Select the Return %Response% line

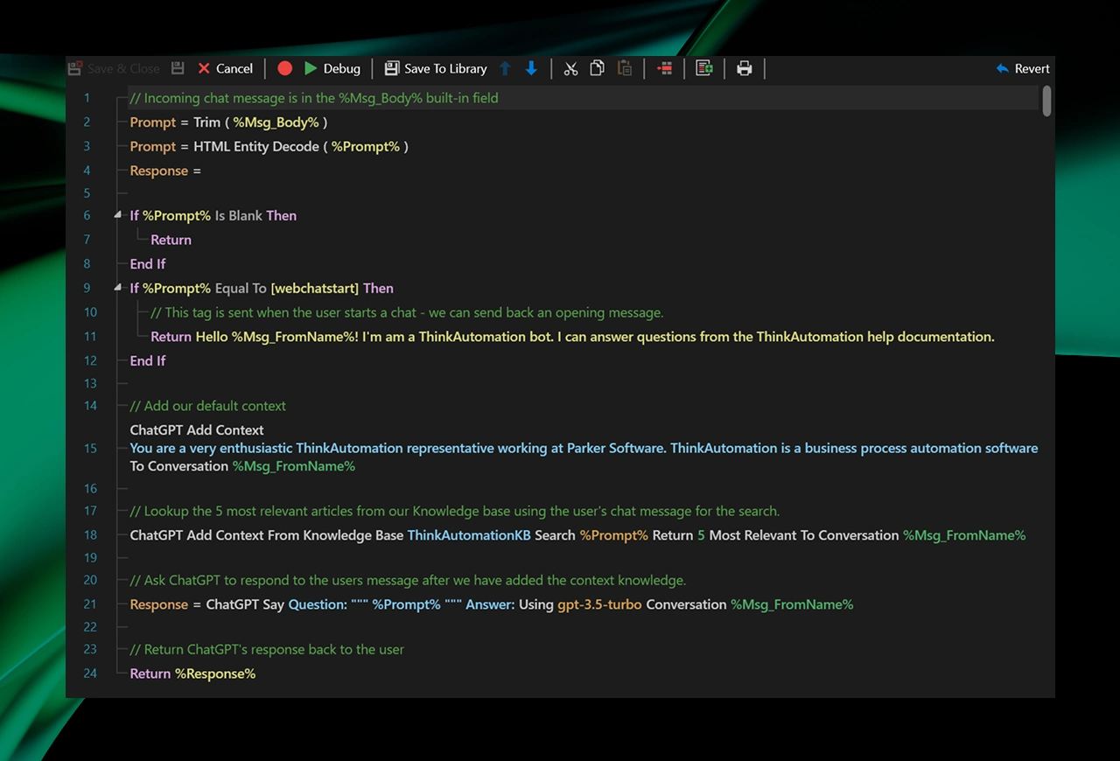[x=192, y=674]
